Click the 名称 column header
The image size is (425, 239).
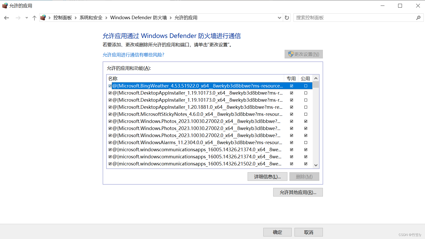[195, 78]
